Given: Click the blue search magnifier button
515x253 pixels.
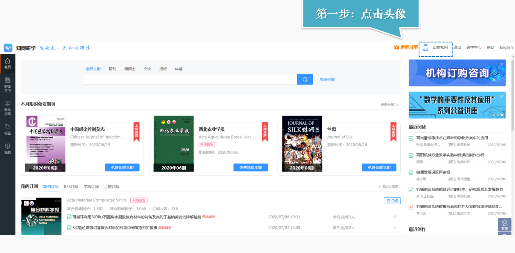Looking at the screenshot, I should coord(305,79).
